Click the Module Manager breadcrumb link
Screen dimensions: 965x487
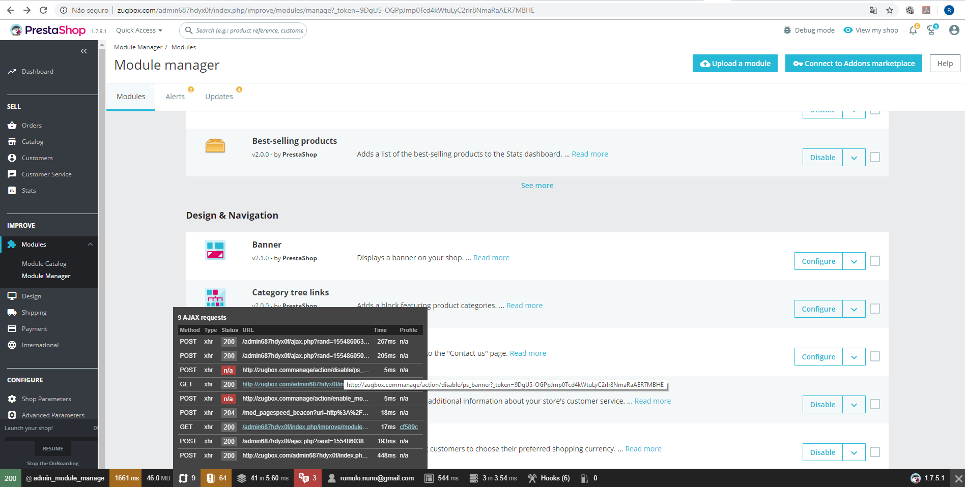(138, 47)
